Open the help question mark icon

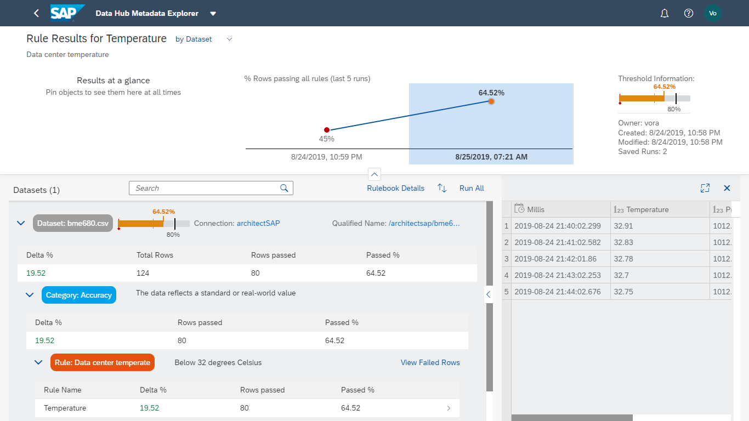pos(689,13)
